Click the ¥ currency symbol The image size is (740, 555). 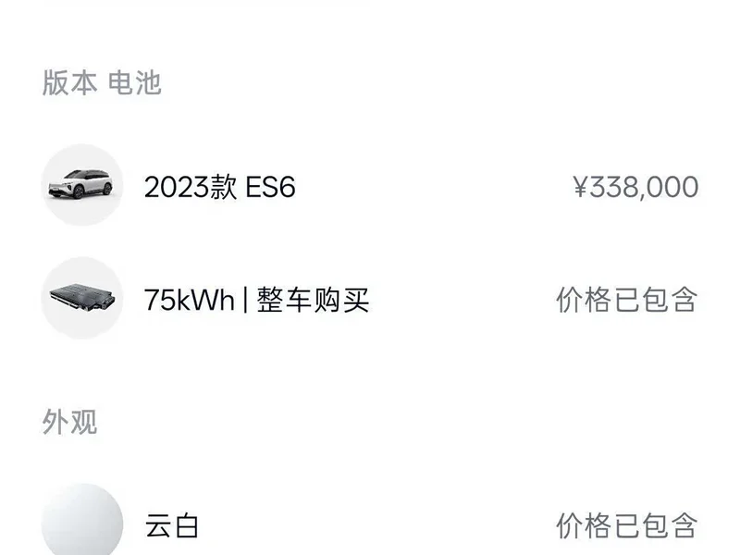click(x=581, y=187)
